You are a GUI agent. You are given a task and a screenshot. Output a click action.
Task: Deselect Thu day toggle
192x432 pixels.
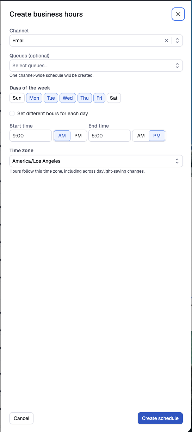pyautogui.click(x=85, y=98)
